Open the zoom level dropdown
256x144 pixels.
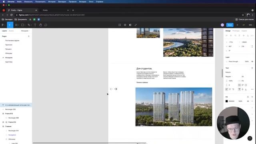pos(251,25)
